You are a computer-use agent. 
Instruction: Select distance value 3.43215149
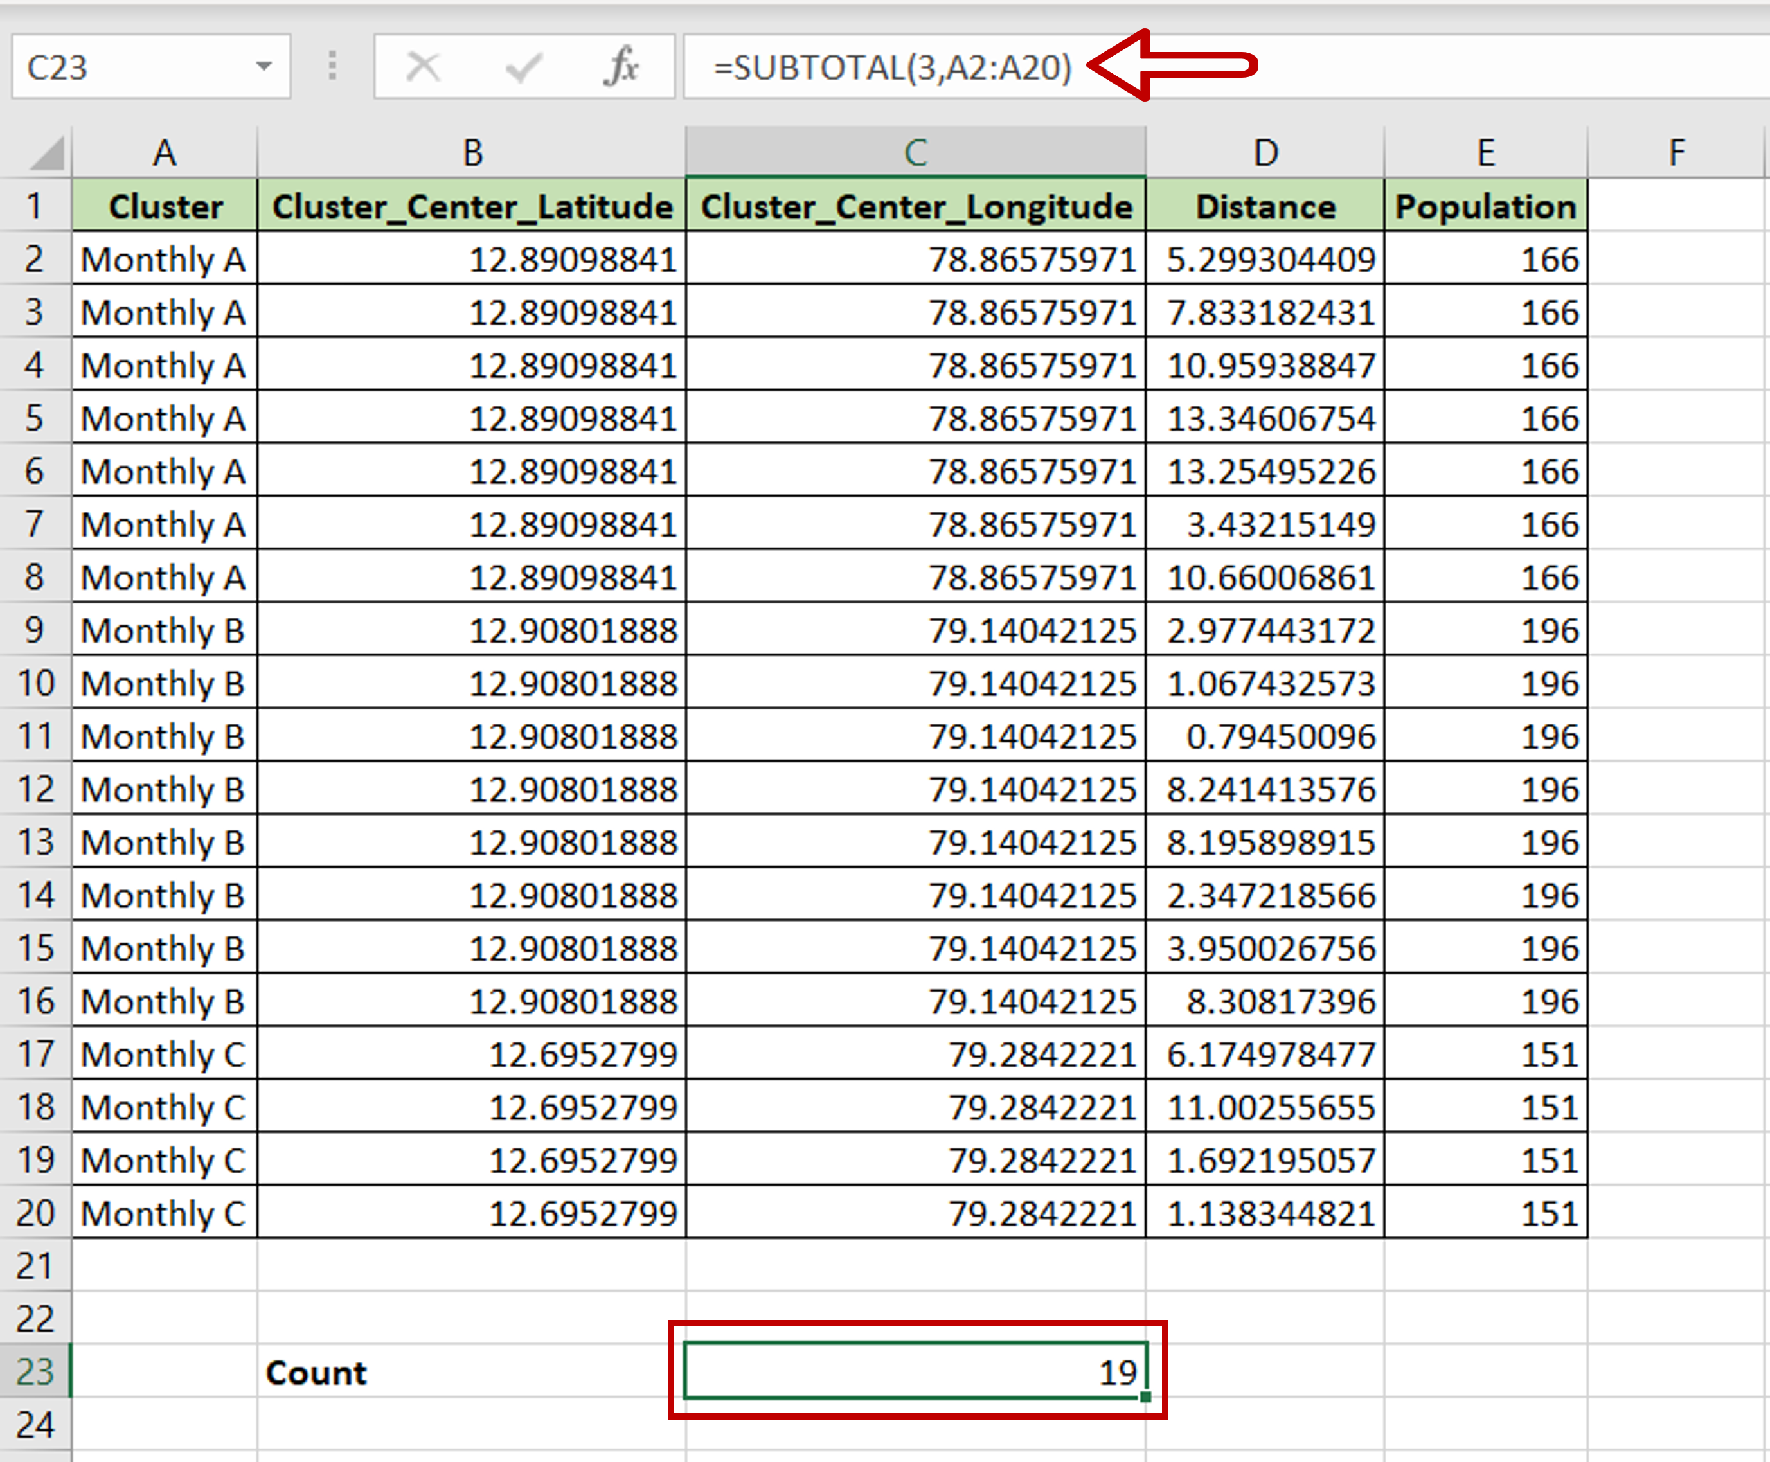point(1265,524)
